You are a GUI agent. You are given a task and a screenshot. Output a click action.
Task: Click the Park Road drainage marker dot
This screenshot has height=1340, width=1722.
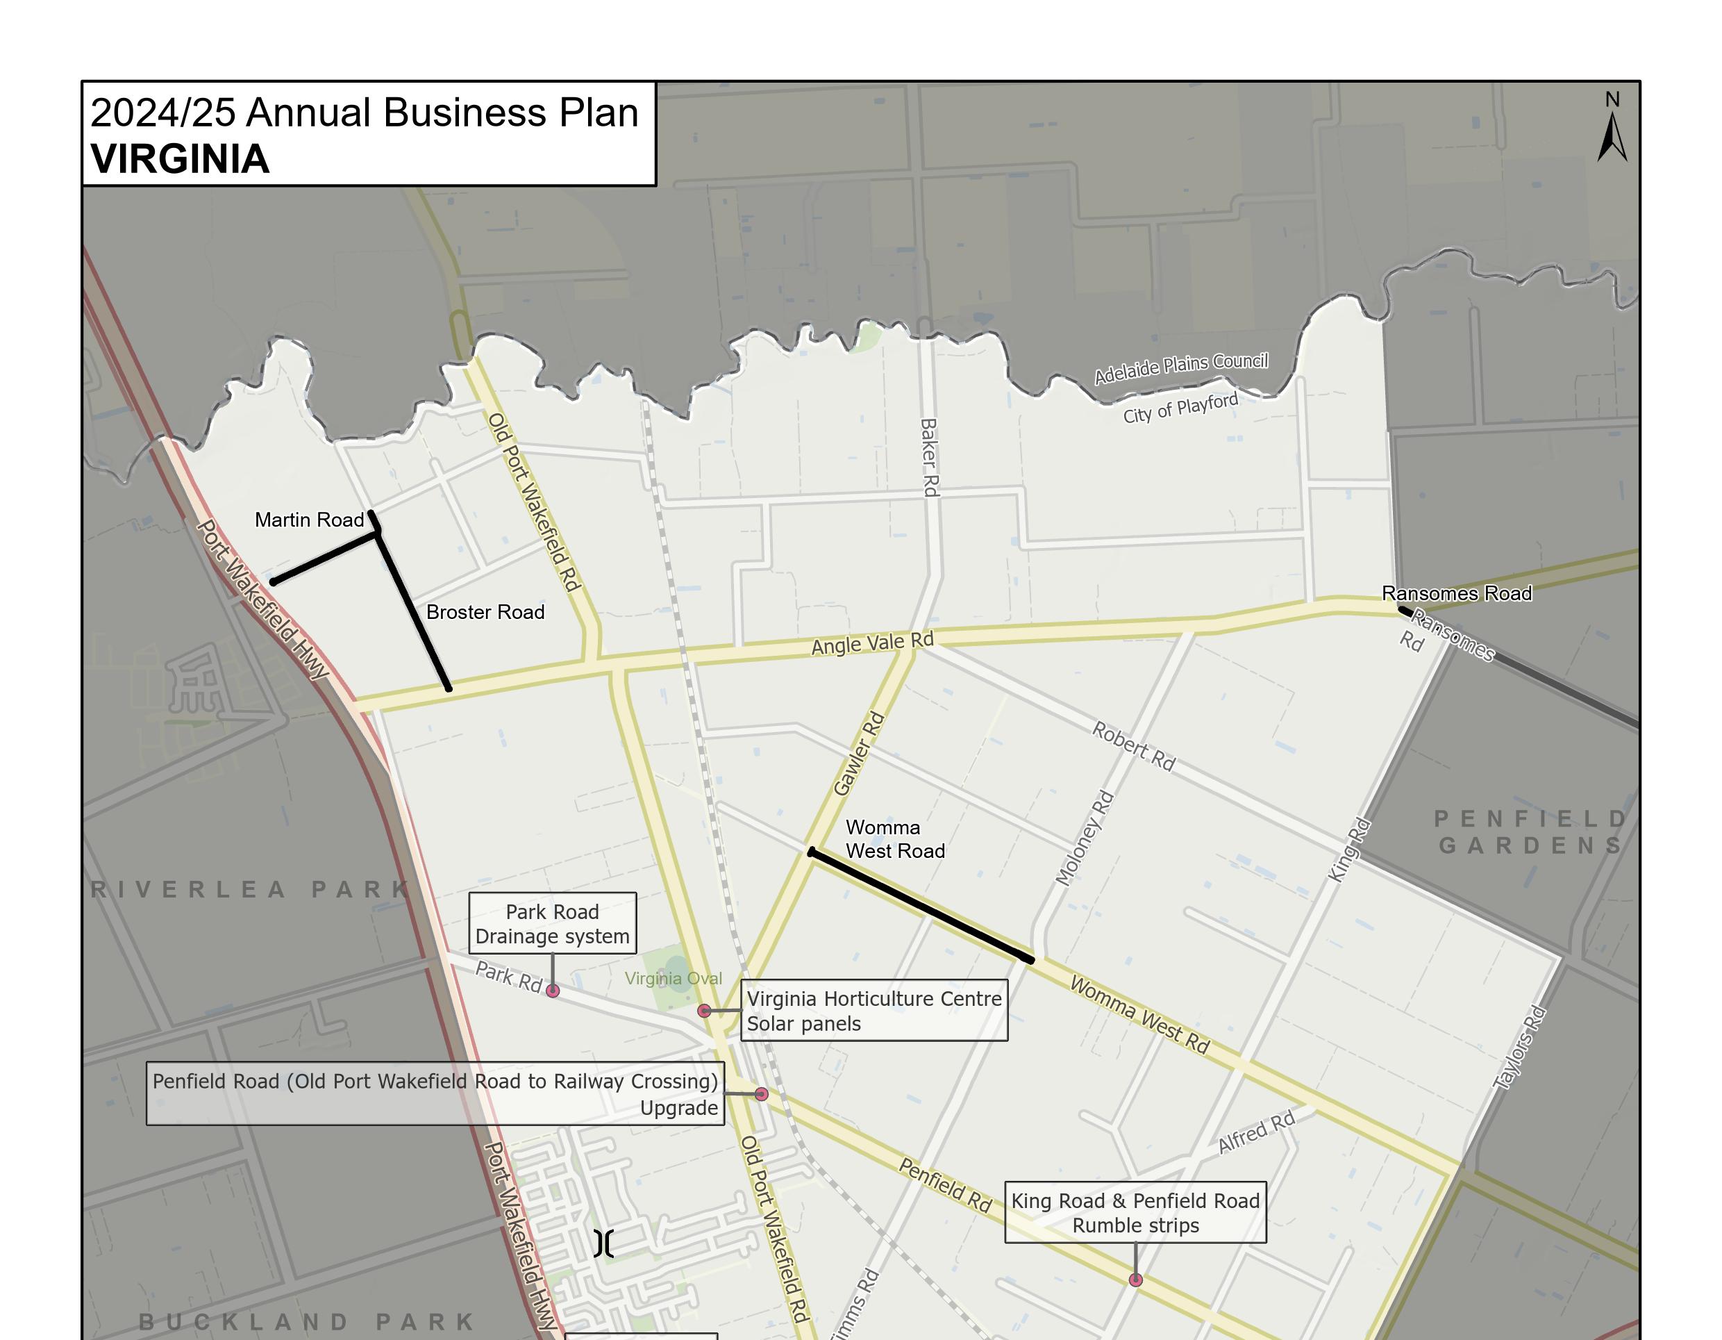coord(553,991)
